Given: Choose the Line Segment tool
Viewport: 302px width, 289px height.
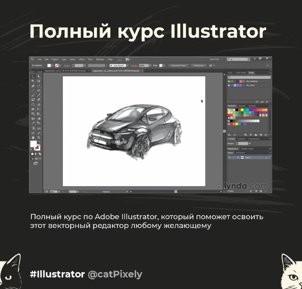Looking at the screenshot, I should [33, 91].
